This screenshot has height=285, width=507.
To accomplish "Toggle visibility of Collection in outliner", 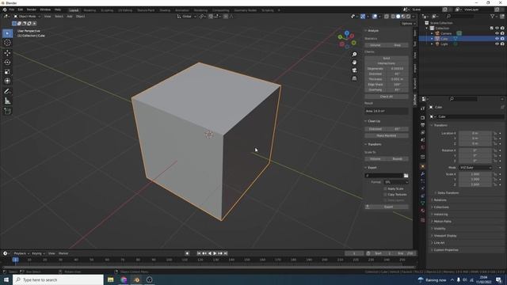I will tap(497, 28).
